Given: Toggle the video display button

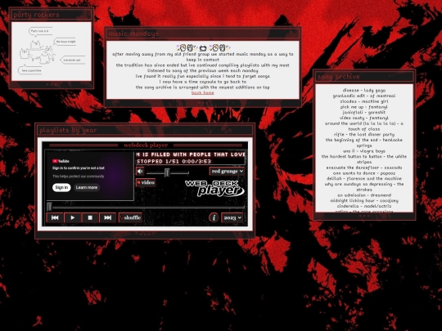Looking at the screenshot, I should coord(146,183).
